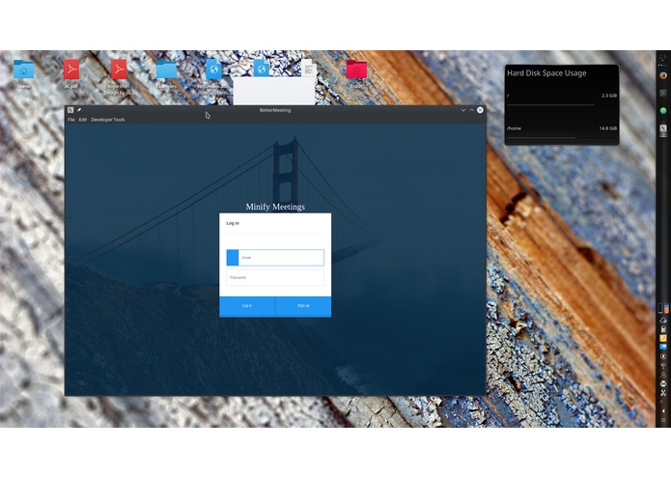Open the gray app icon below Firefox in the panel
Viewport: 671px width, 477px height.
(663, 93)
